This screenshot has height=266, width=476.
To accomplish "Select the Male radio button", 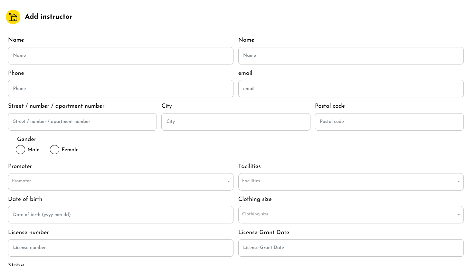I will [21, 150].
